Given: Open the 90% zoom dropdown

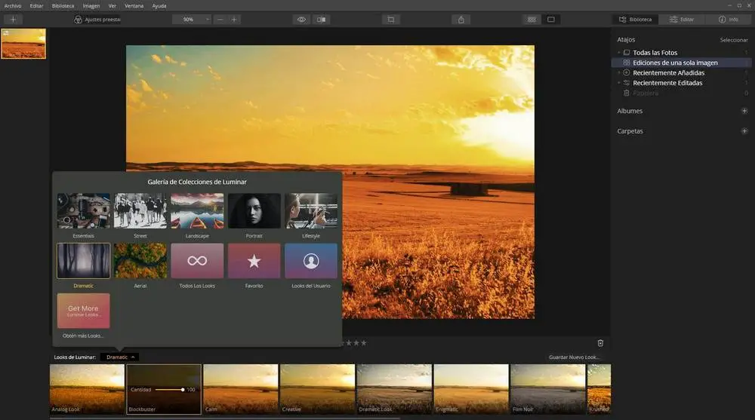Looking at the screenshot, I should [193, 20].
